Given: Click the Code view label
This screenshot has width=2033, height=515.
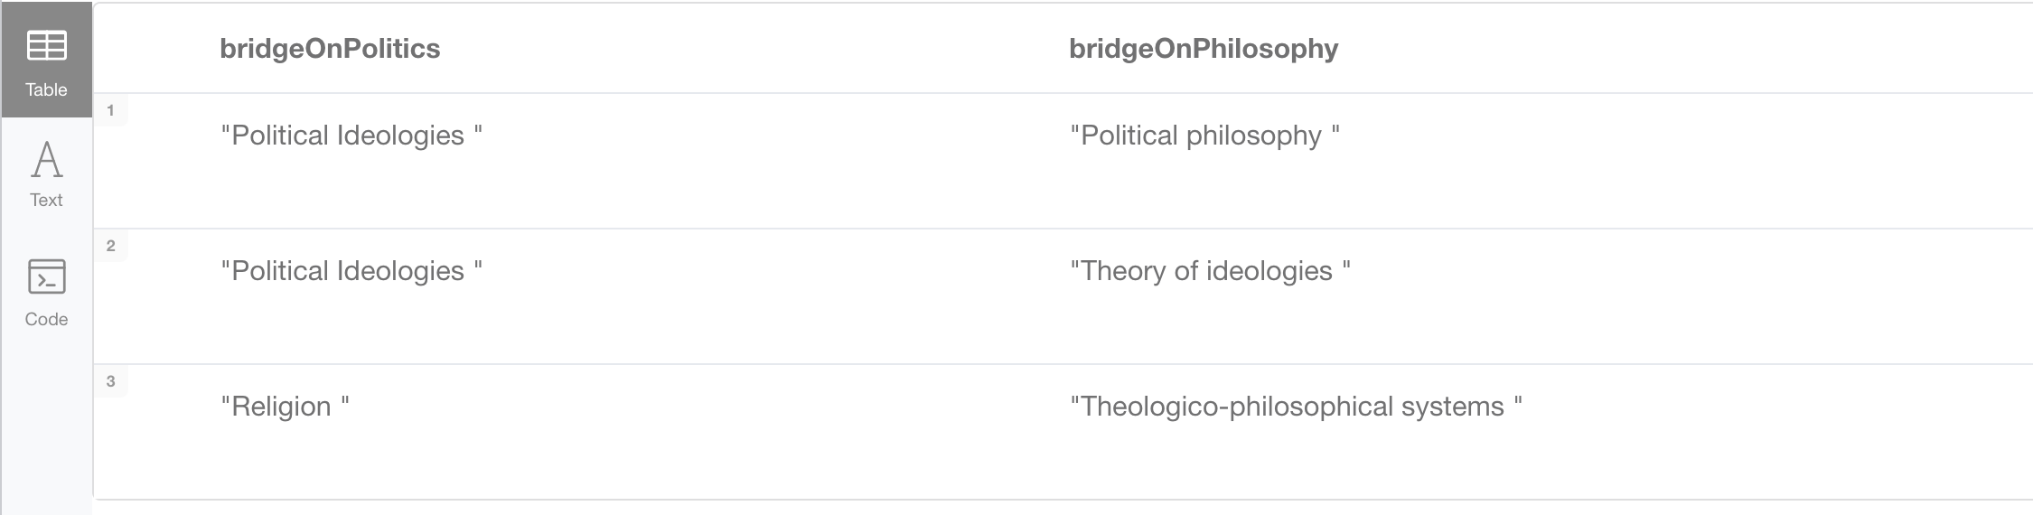Looking at the screenshot, I should [x=46, y=319].
